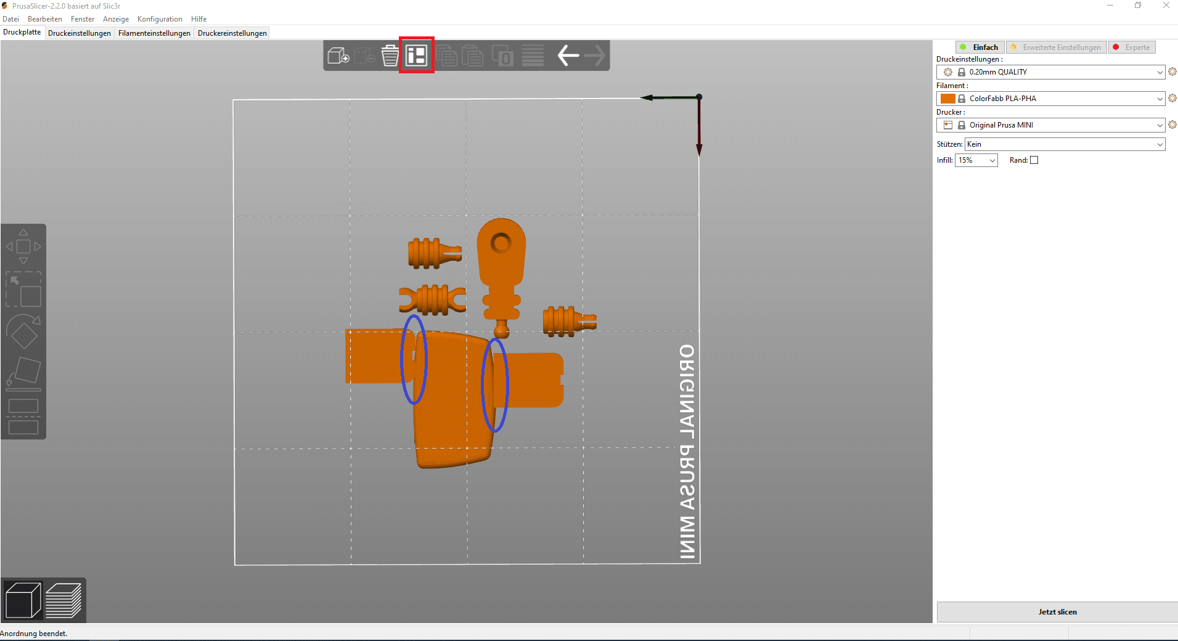Open the Original Prusa MINI printer dropdown
1178x641 pixels.
click(x=1050, y=125)
